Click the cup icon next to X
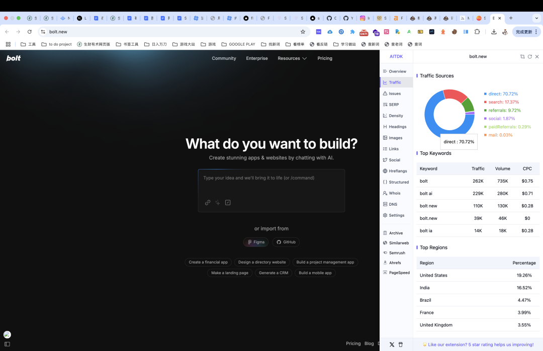 (x=401, y=345)
